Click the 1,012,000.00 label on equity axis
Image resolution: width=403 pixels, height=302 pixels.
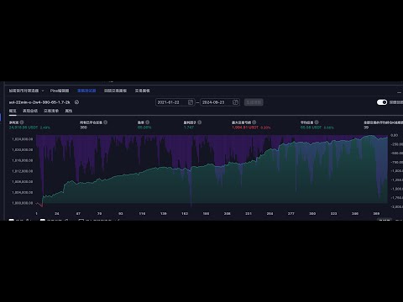pos(23,171)
